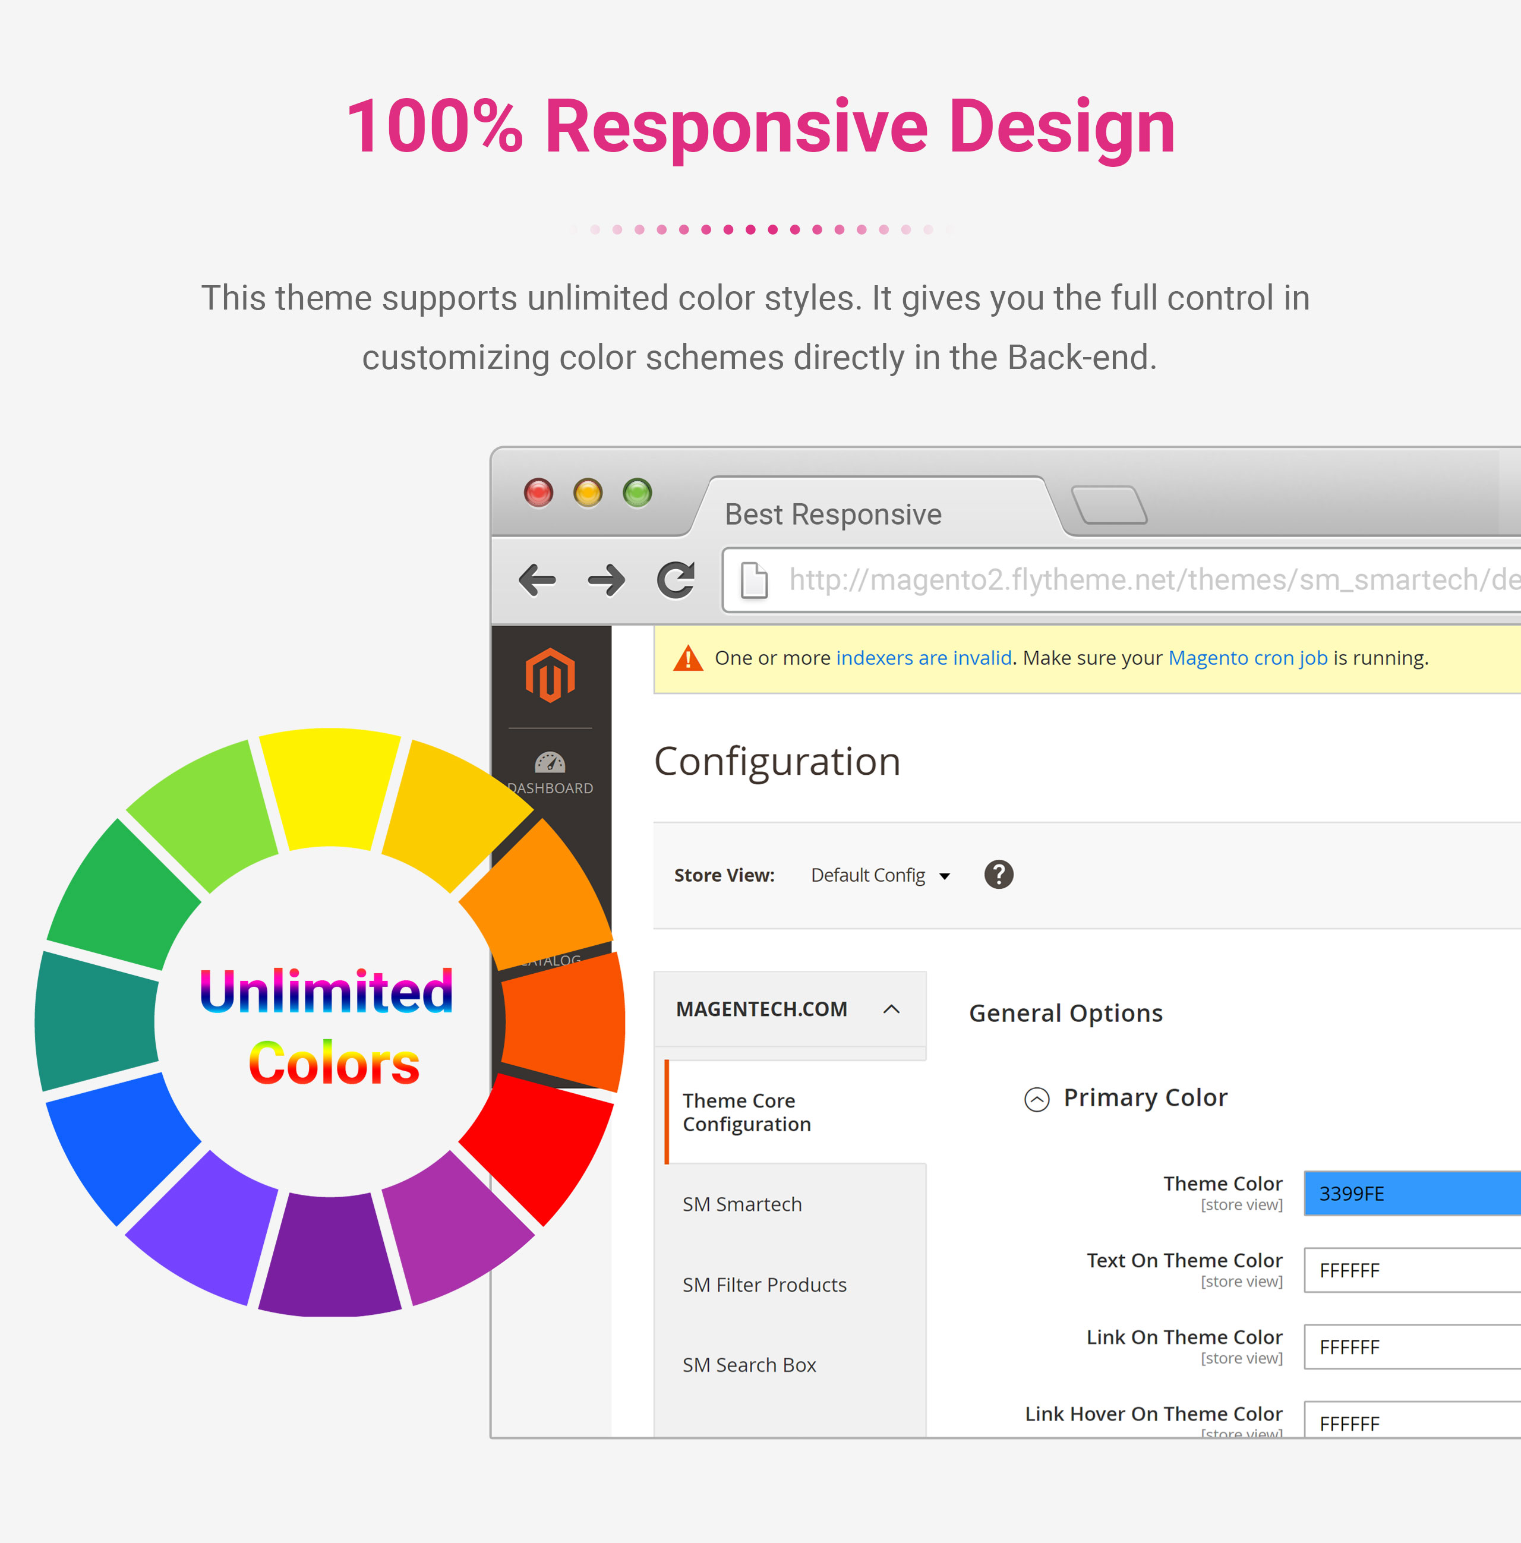Click the dark purple wheel segment
This screenshot has width=1521, height=1543.
[x=330, y=1255]
